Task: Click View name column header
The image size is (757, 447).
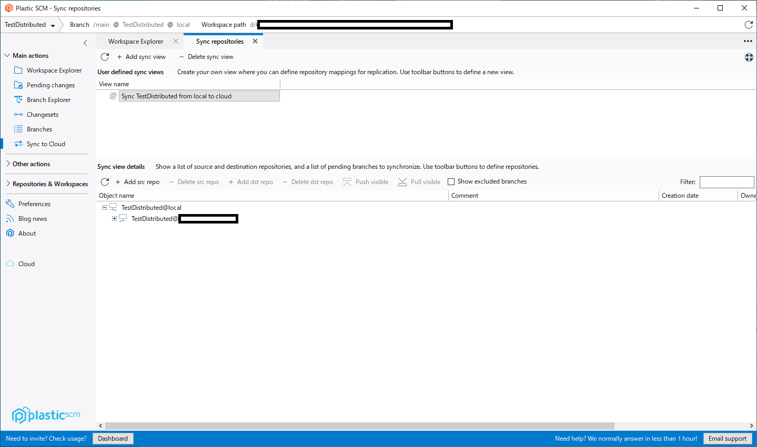Action: 188,84
